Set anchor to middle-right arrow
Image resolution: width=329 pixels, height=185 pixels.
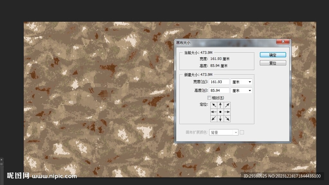227,112
